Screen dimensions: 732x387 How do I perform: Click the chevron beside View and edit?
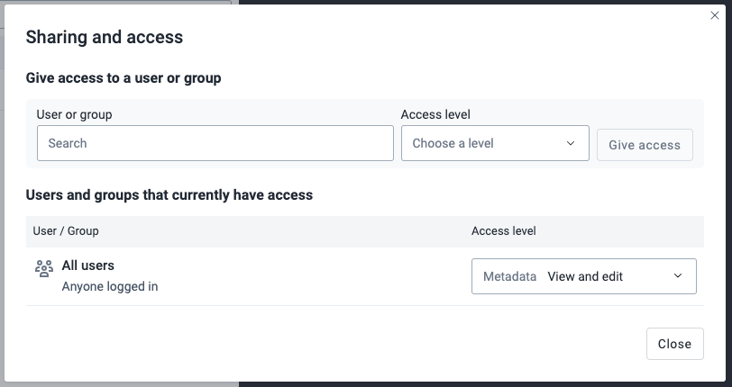678,276
